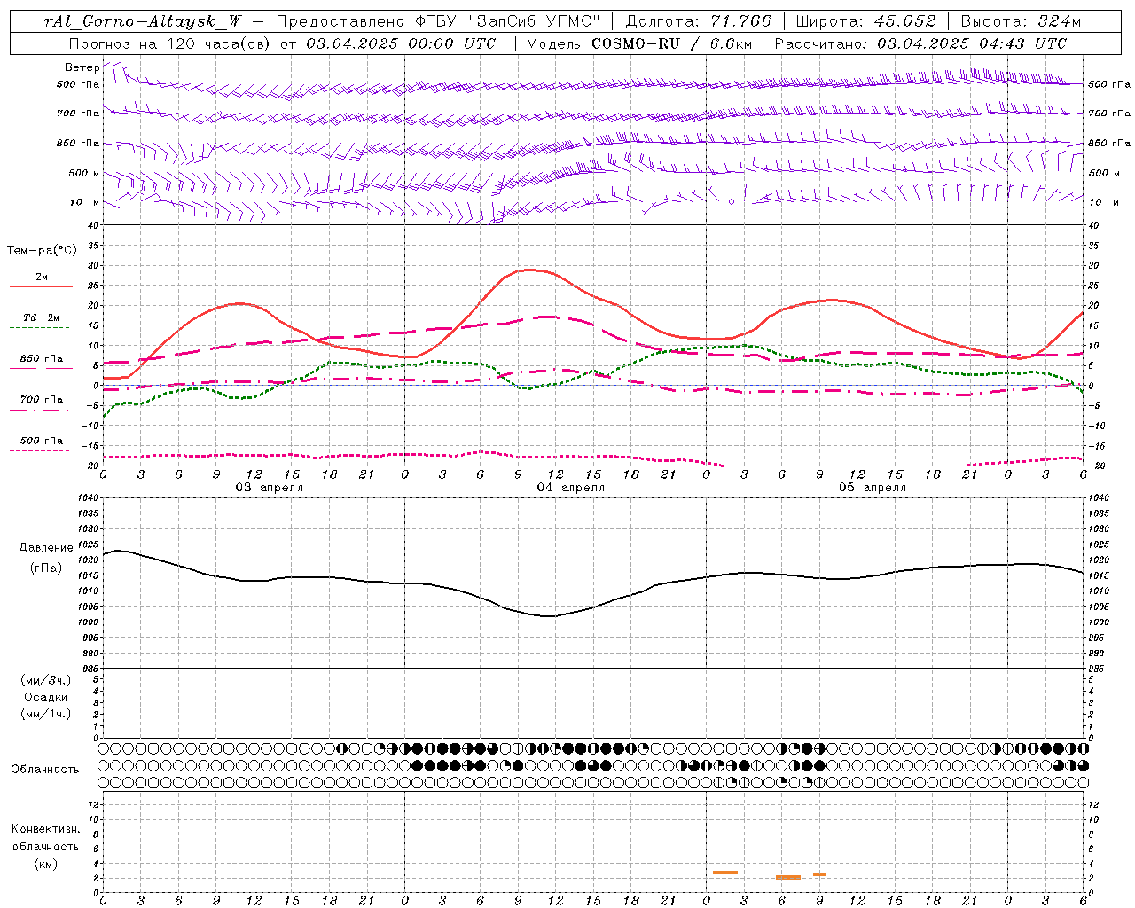This screenshot has width=1135, height=908.
Task: Click the dotted pink 500 гПа legend line
Action: pyautogui.click(x=39, y=450)
